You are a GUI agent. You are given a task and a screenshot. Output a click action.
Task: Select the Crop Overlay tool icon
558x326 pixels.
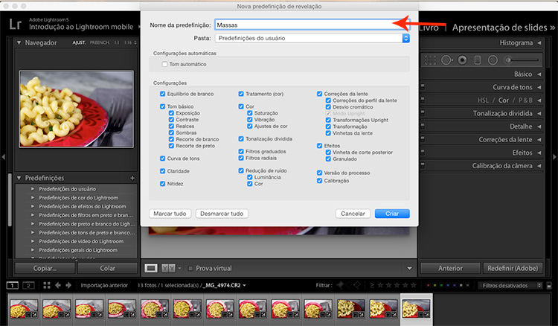(x=431, y=59)
